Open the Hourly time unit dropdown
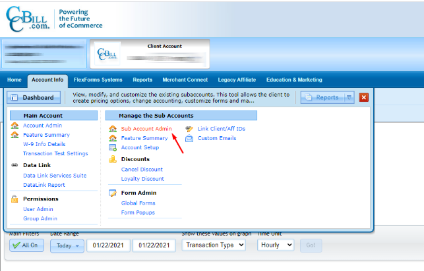The height and width of the screenshot is (271, 424). (276, 245)
